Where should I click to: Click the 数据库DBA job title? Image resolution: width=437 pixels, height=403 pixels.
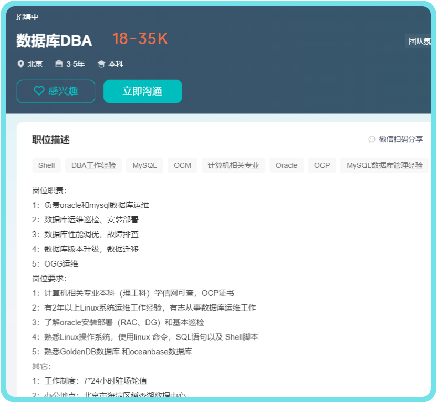pyautogui.click(x=54, y=40)
